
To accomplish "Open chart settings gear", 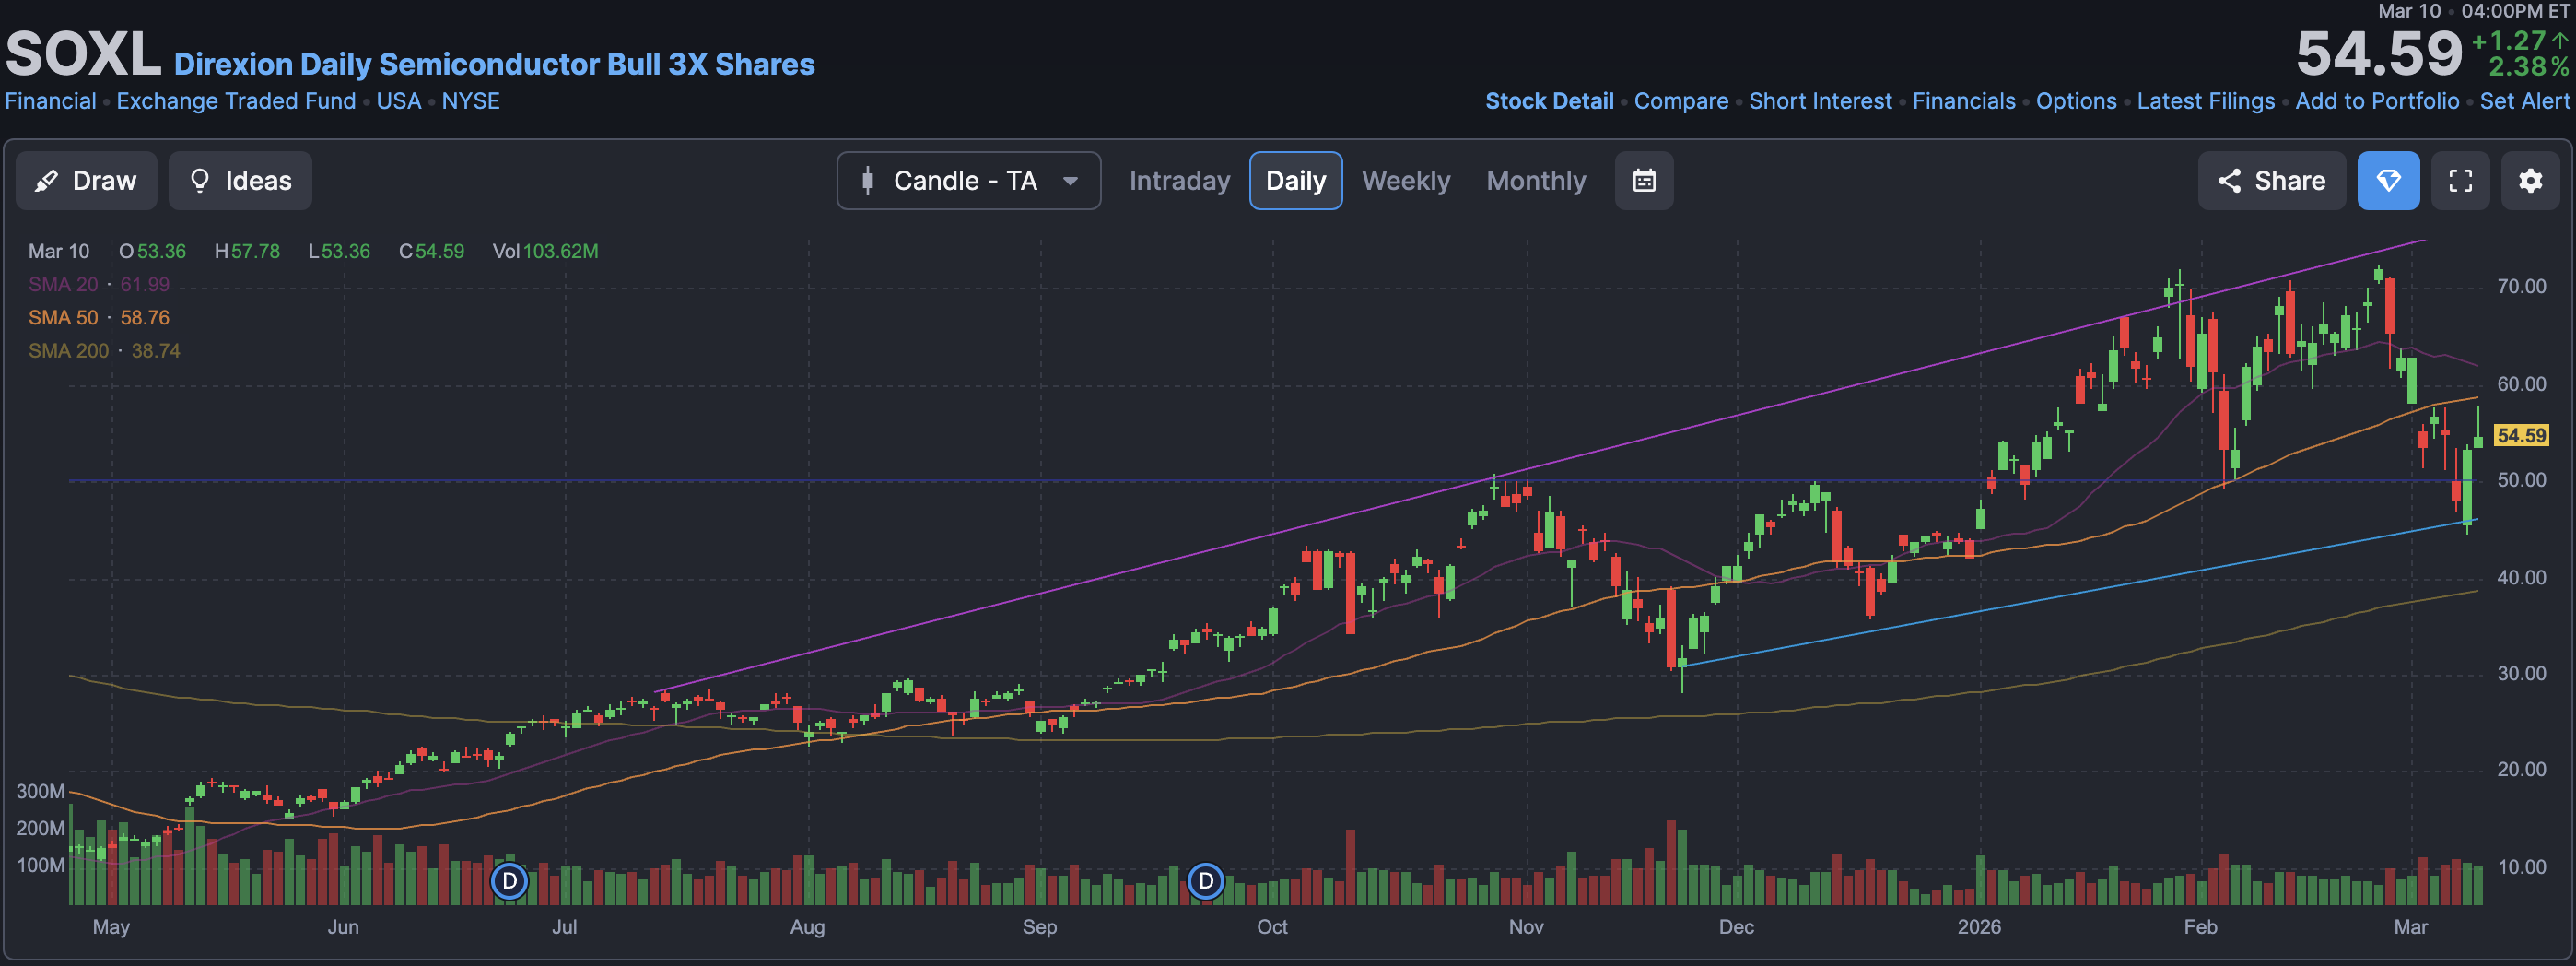I will tap(2530, 181).
